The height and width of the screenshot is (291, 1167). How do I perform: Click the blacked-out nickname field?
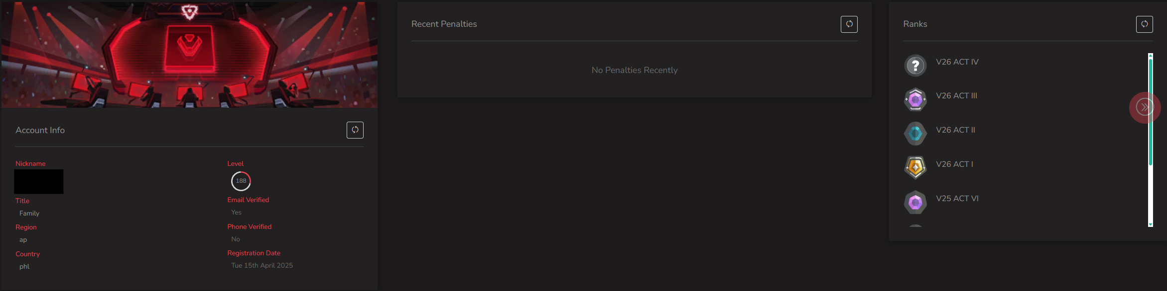click(39, 182)
